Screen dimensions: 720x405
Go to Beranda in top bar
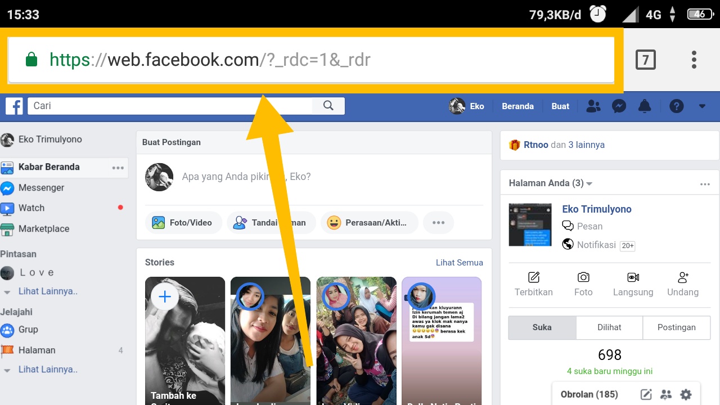[517, 106]
